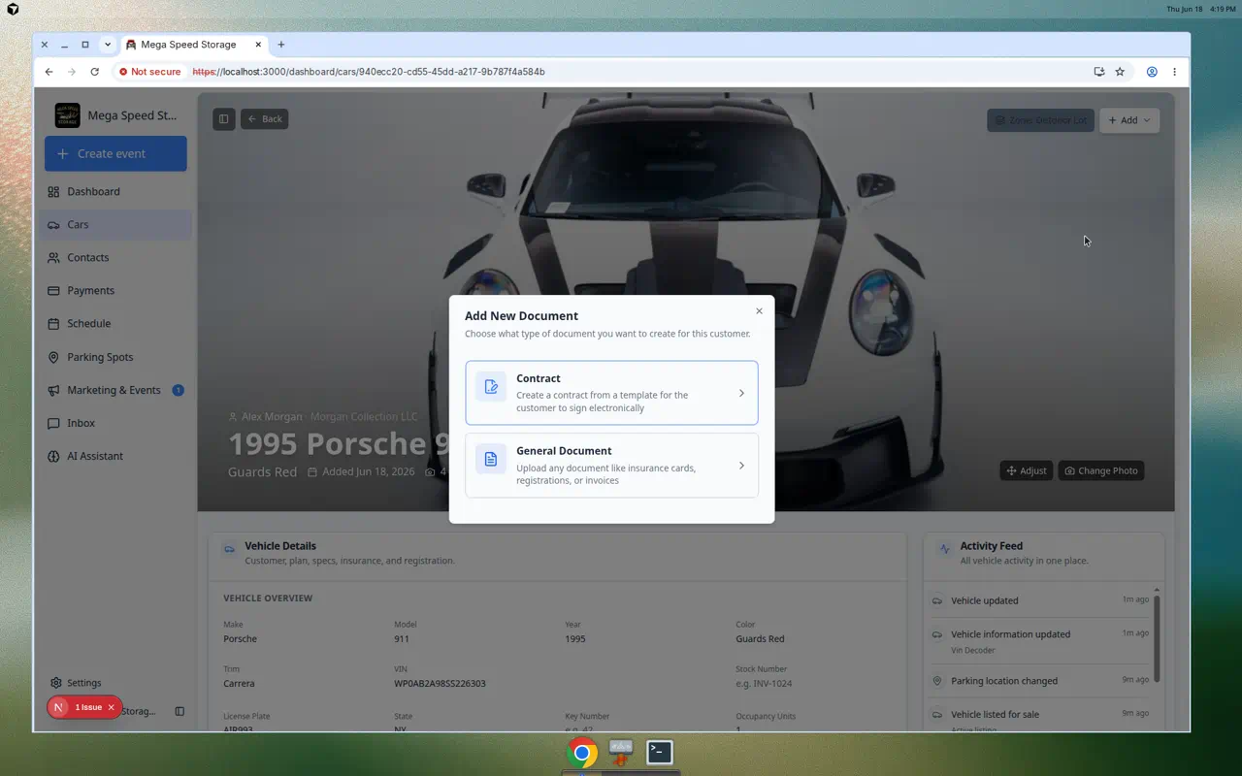Screen dimensions: 1242x776
Task: Open a new browser tab
Action: (x=281, y=45)
